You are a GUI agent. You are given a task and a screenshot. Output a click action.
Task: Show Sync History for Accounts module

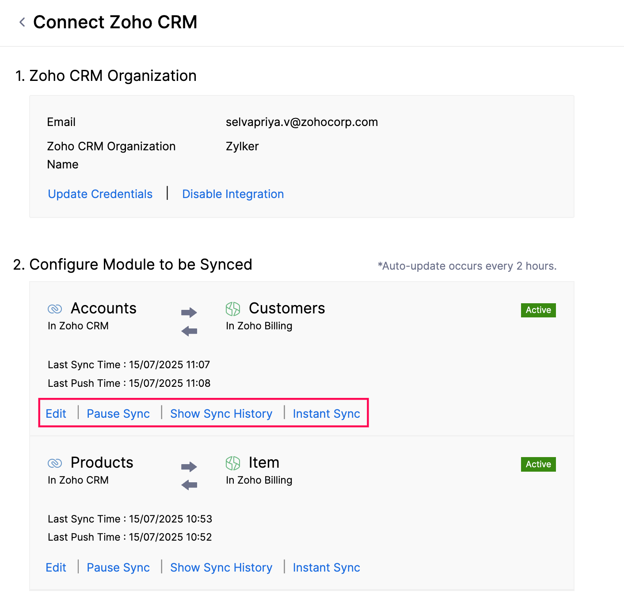click(221, 414)
